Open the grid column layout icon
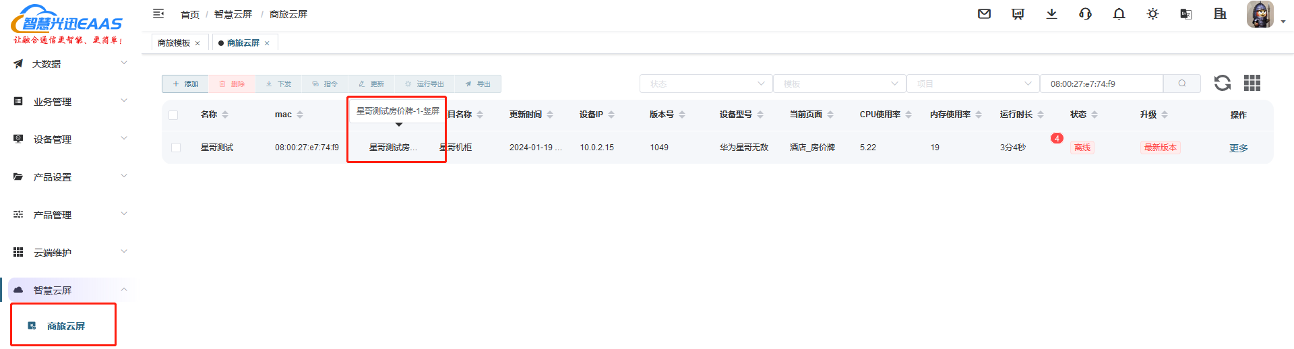The height and width of the screenshot is (349, 1294). coord(1252,83)
